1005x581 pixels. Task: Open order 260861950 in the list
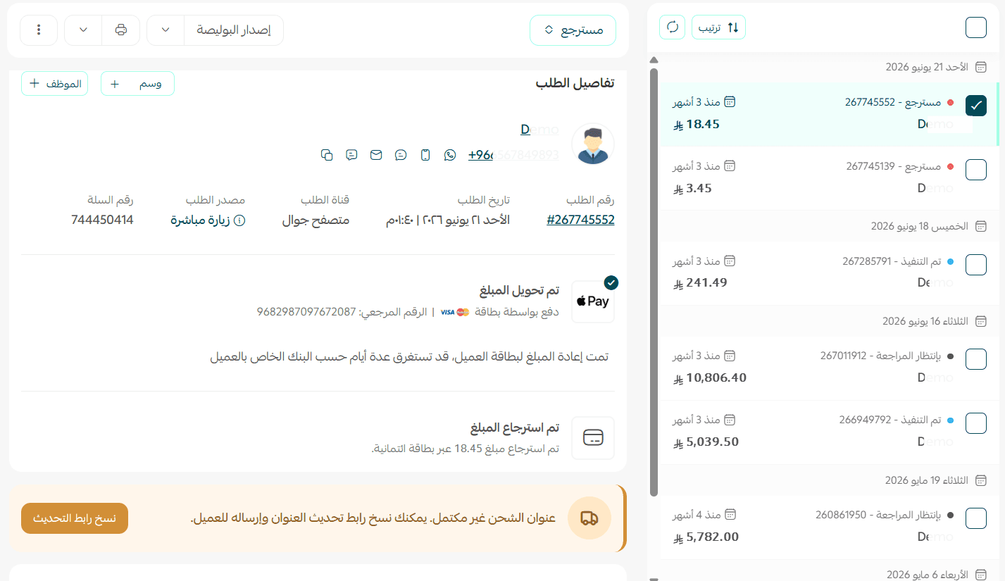[828, 527]
